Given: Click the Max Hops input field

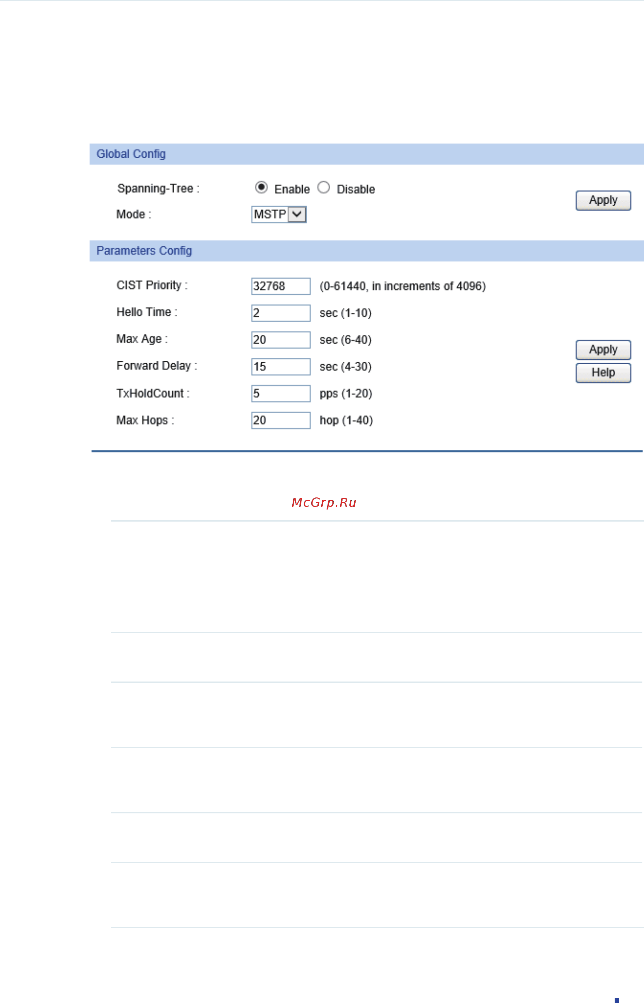Looking at the screenshot, I should 281,421.
